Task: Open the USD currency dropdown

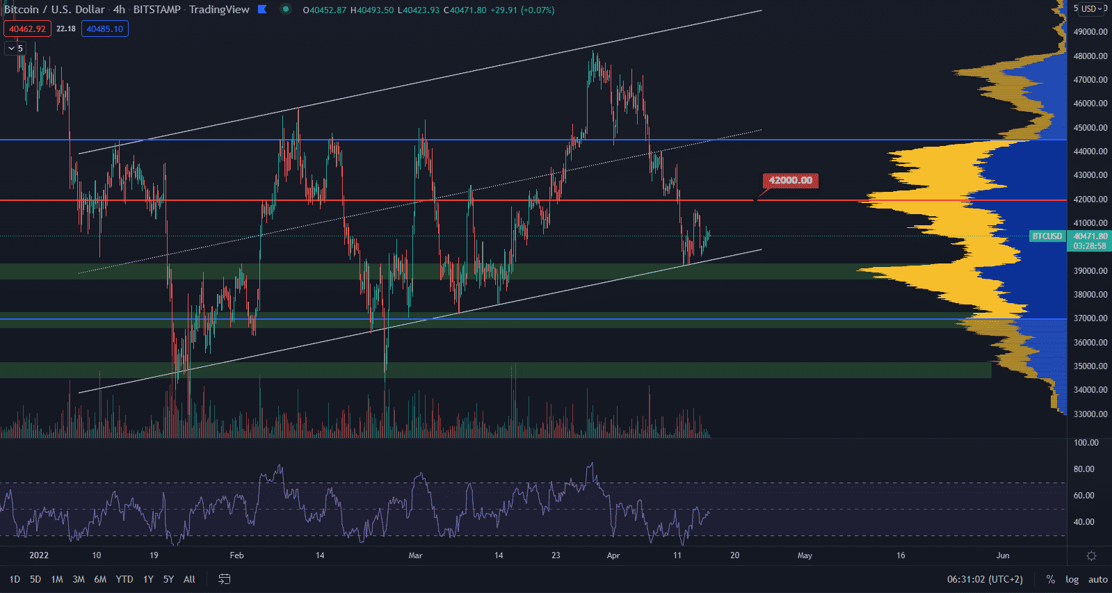Action: [x=1090, y=9]
